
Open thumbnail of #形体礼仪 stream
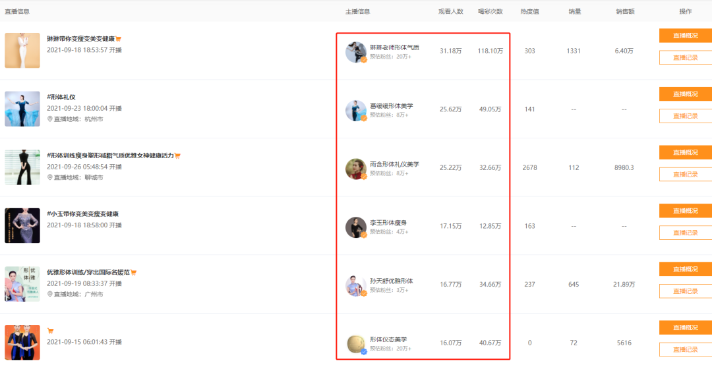pyautogui.click(x=22, y=109)
